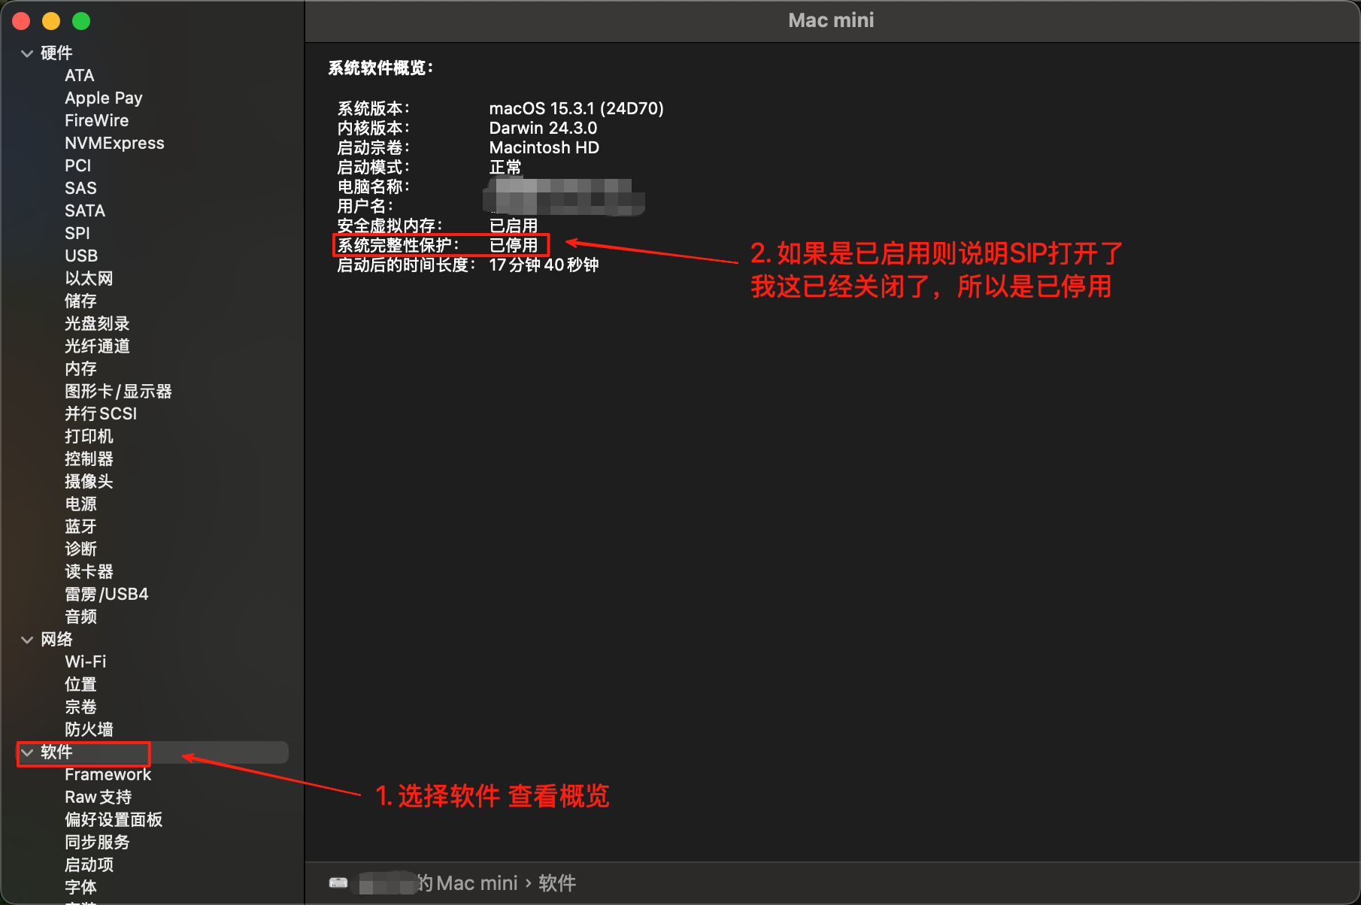1361x905 pixels.
Task: Click the 软件 breadcrumb at bottom
Action: coord(557,883)
